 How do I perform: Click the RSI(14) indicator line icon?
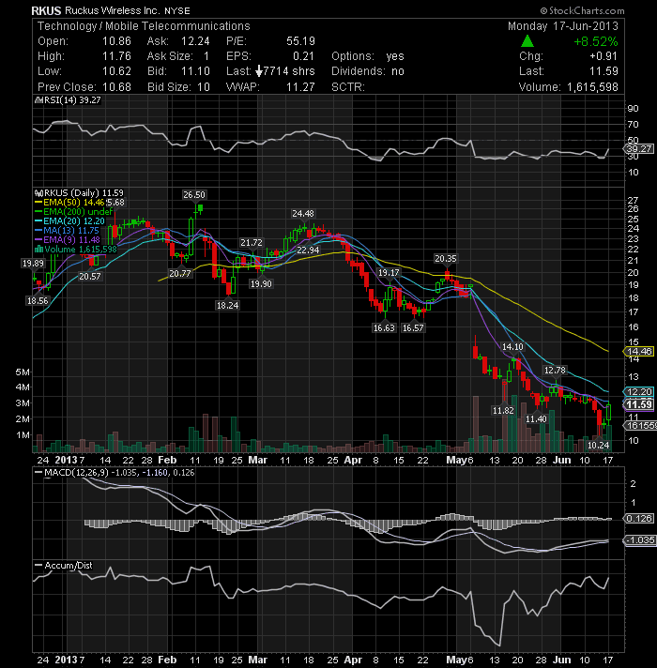click(38, 100)
